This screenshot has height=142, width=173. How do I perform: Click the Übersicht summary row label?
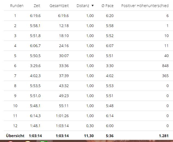15,136
